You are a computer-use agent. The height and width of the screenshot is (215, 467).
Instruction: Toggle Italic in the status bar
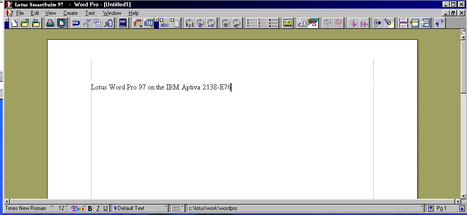click(97, 208)
